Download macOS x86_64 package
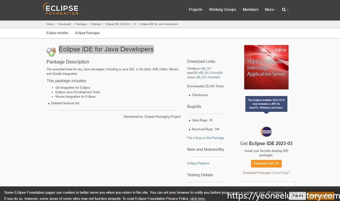The width and height of the screenshot is (340, 201). [203, 73]
